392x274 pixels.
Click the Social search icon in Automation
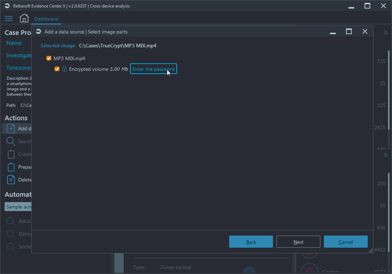(x=11, y=247)
